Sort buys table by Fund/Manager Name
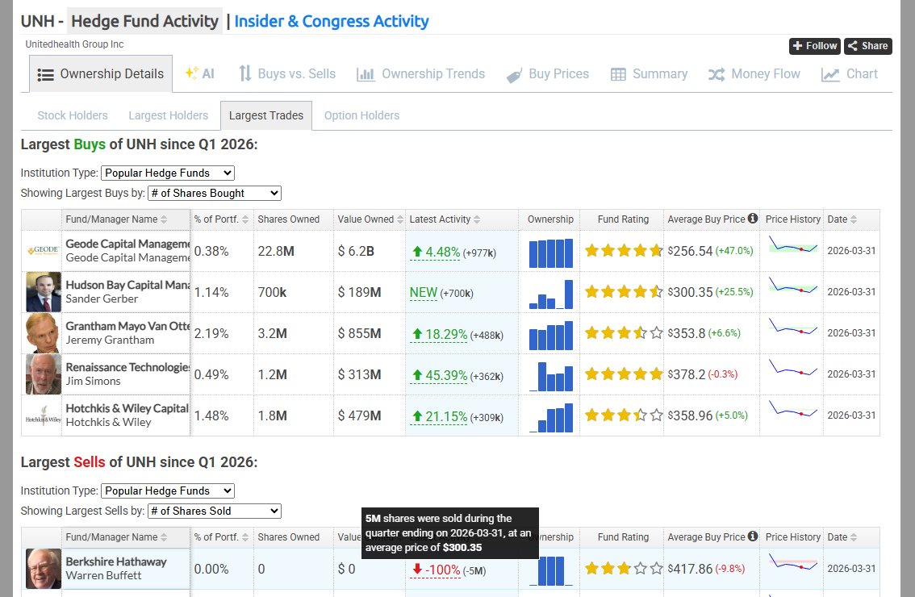 click(x=116, y=219)
